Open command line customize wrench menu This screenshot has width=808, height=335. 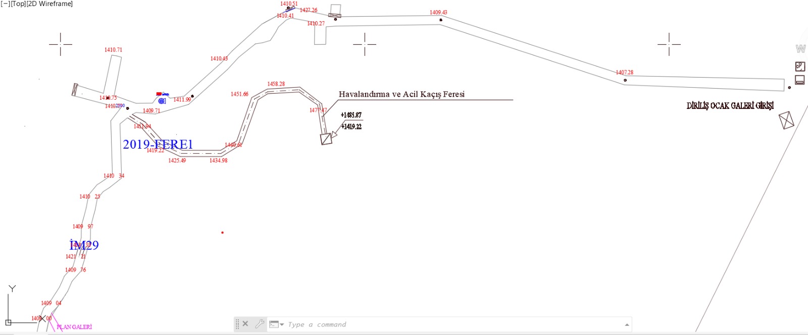[259, 324]
